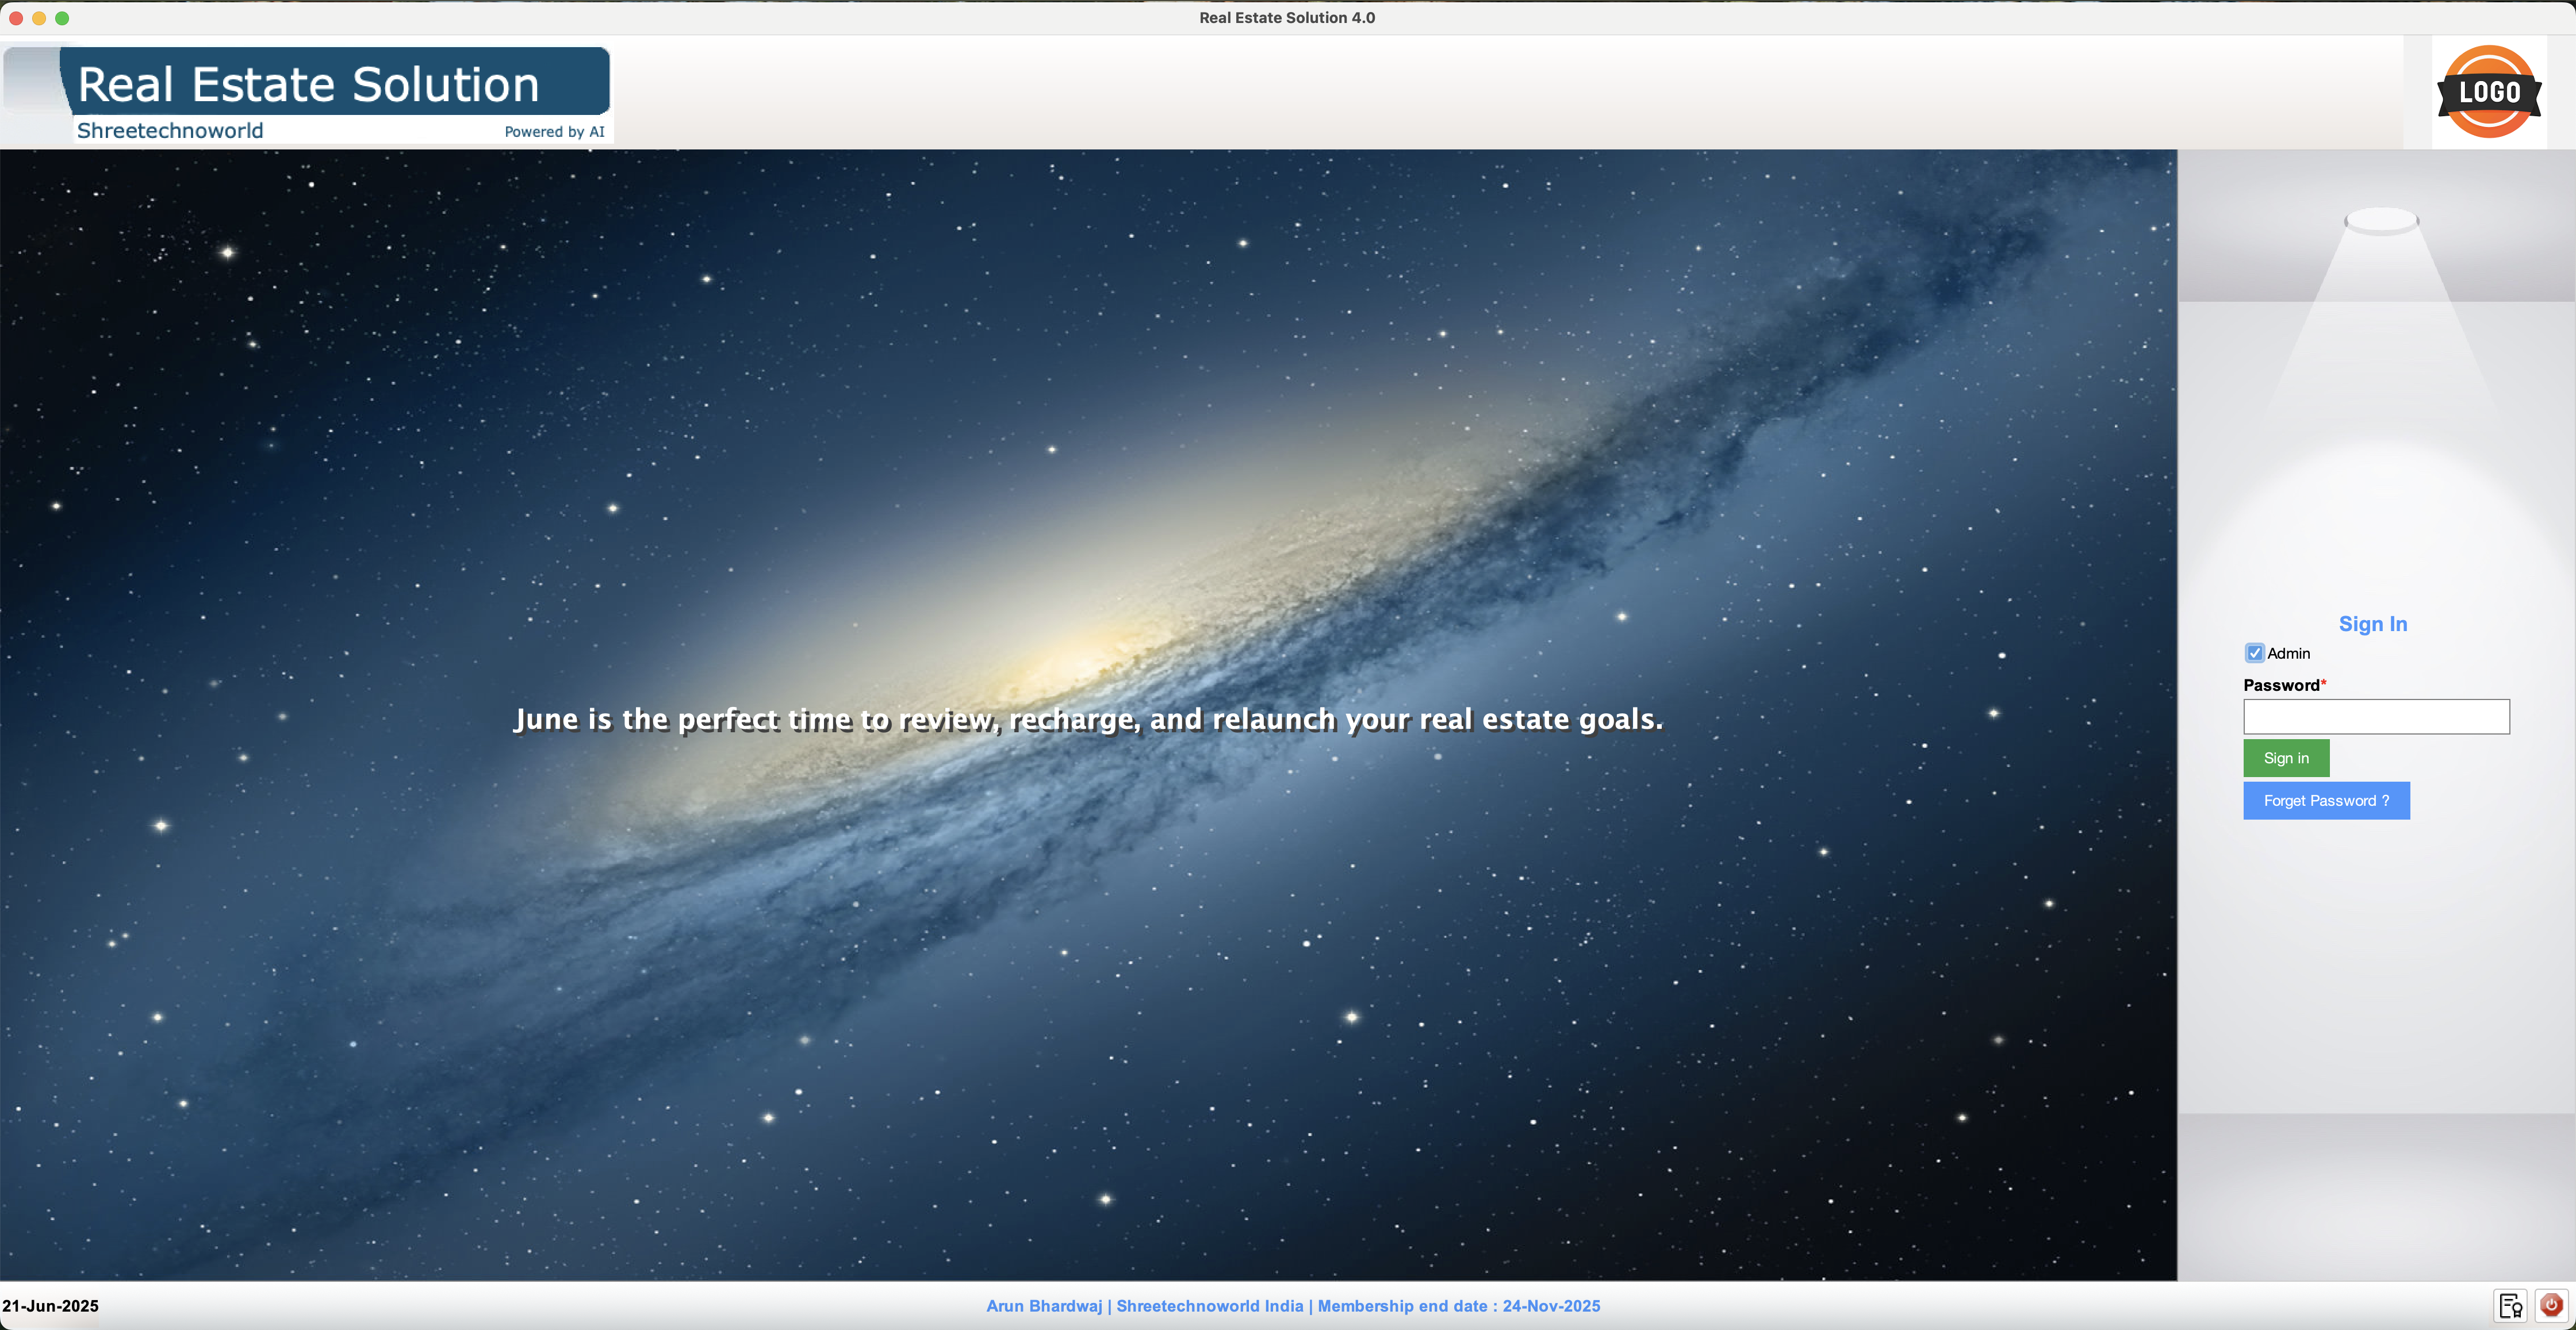Click the yellow minimize window button
2576x1330 pixels.
point(39,18)
